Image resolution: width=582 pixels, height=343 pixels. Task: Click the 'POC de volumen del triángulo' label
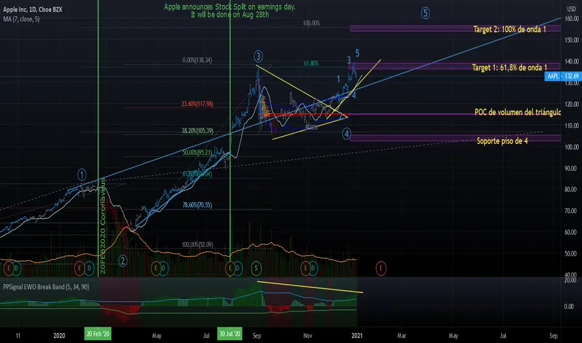(518, 112)
